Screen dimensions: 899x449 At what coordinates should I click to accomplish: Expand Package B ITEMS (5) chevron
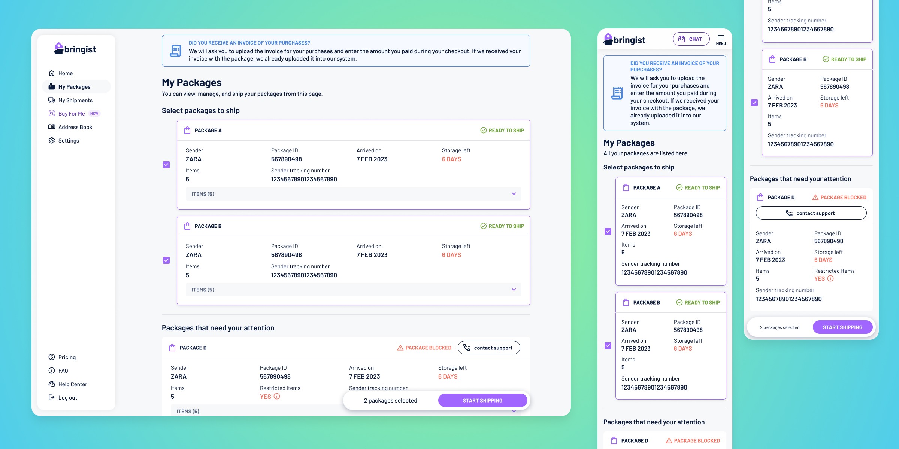click(x=514, y=290)
